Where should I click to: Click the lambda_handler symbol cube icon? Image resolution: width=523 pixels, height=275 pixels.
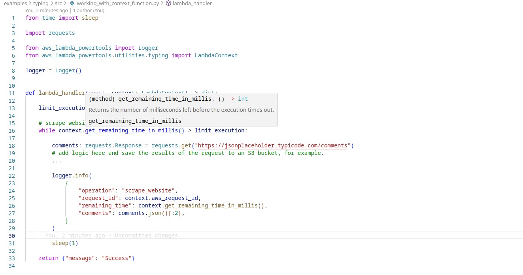pos(168,3)
